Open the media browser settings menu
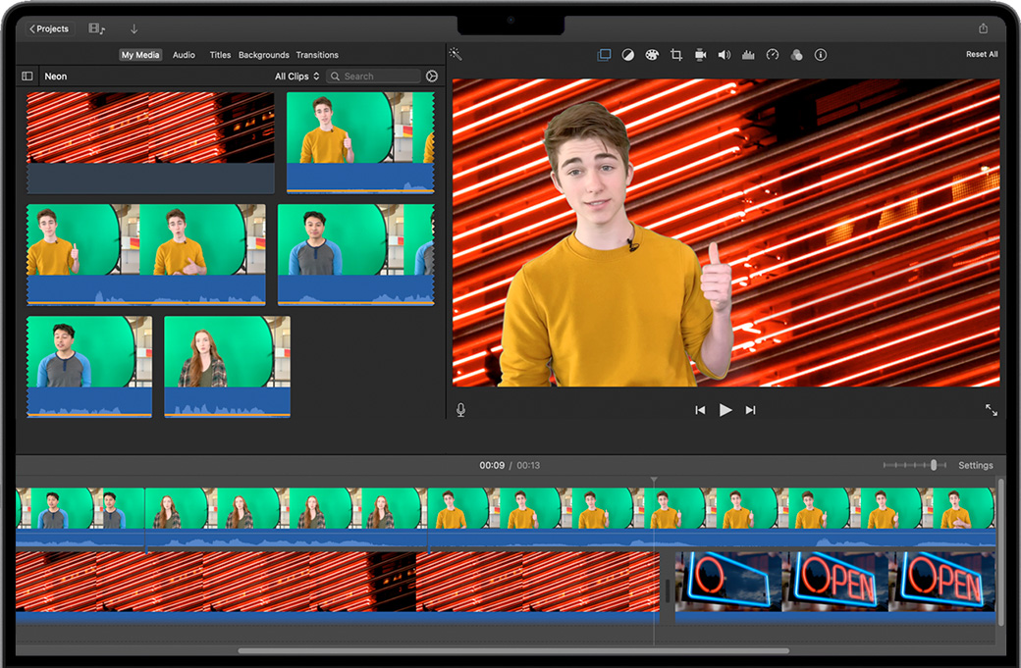This screenshot has height=668, width=1021. pyautogui.click(x=431, y=77)
